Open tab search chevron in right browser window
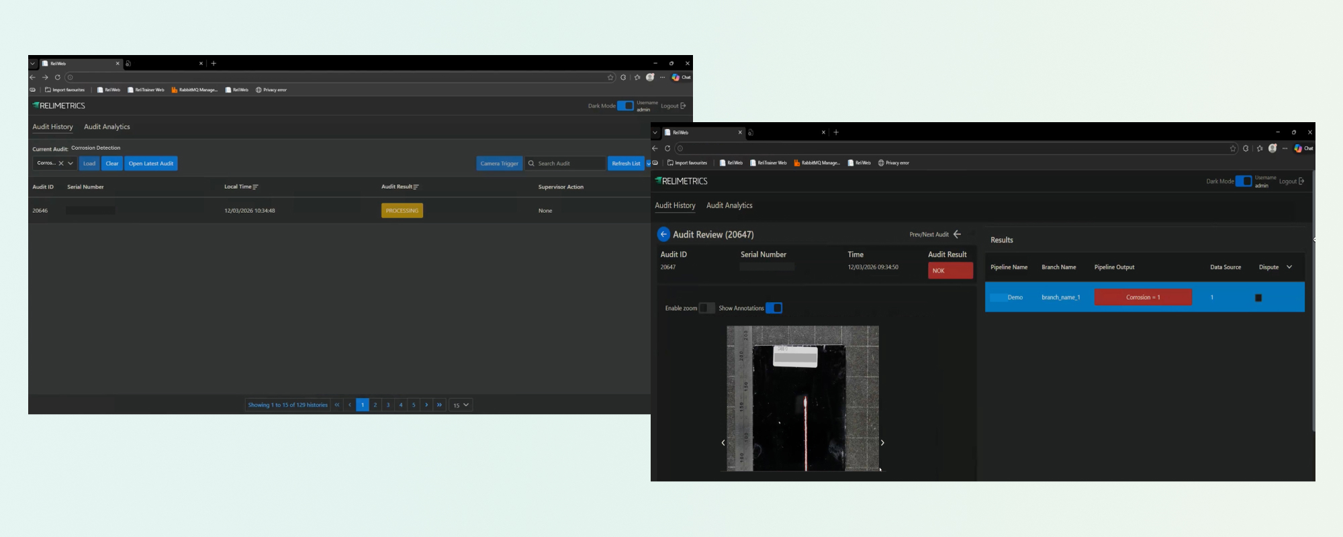The width and height of the screenshot is (1343, 537). tap(655, 132)
